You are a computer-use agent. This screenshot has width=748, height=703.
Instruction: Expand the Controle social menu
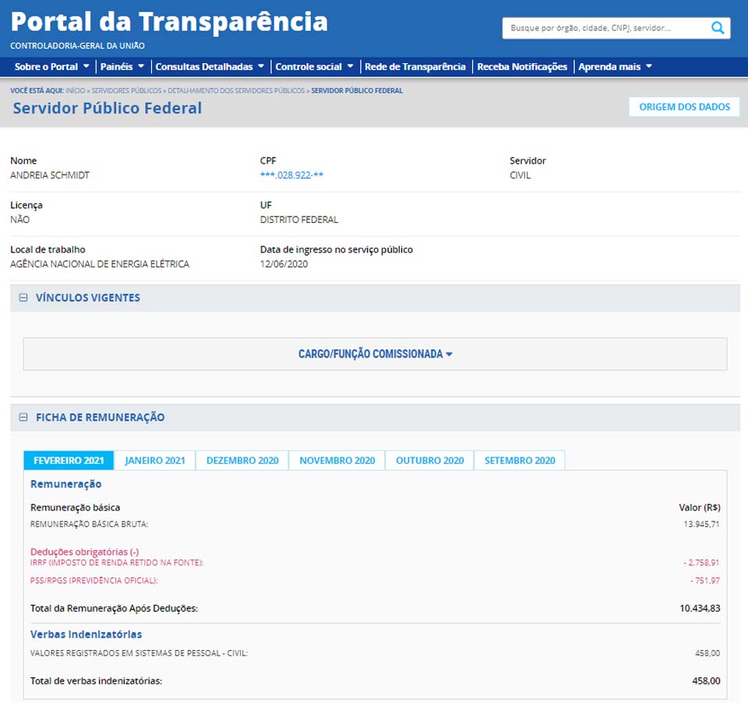(314, 67)
